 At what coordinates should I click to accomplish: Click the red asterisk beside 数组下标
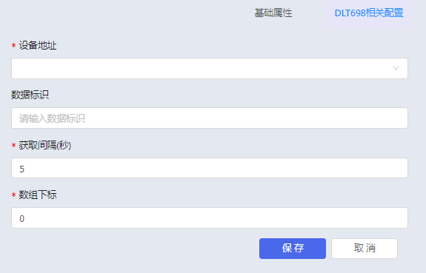tap(13, 195)
